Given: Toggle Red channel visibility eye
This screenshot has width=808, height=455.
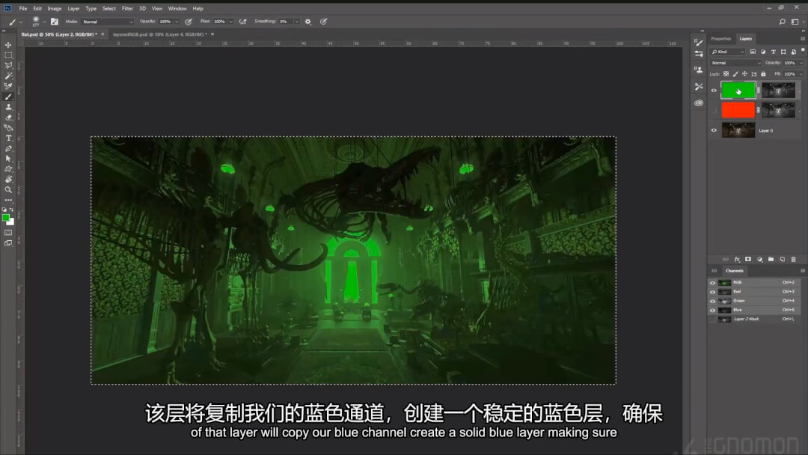Looking at the screenshot, I should point(713,292).
